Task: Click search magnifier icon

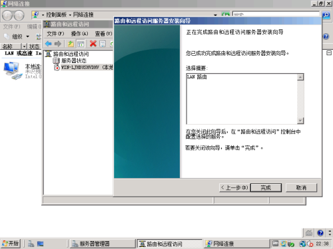Action: coord(326,15)
